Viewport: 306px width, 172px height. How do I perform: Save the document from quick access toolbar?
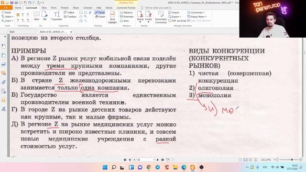(11, 3)
